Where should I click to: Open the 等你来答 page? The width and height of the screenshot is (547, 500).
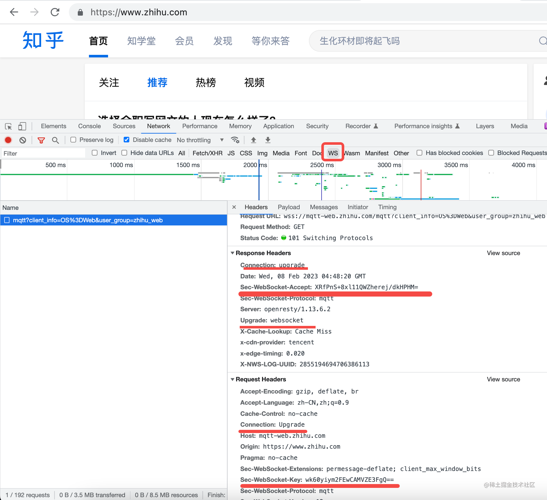click(x=270, y=41)
